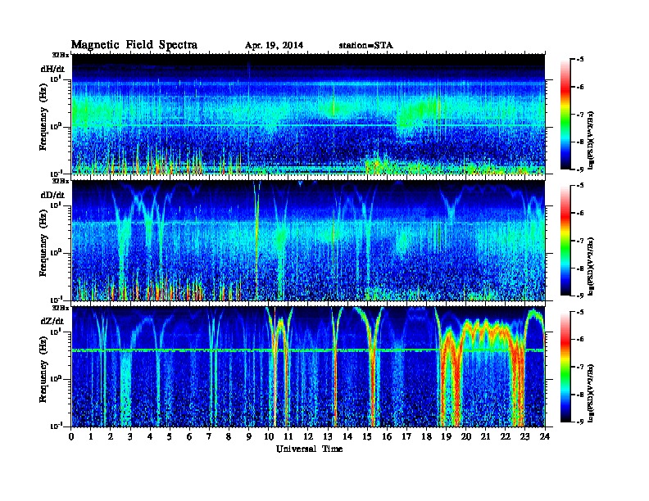Click the "Magnetic Field Spectra" title
The image size is (649, 501).
click(x=134, y=45)
